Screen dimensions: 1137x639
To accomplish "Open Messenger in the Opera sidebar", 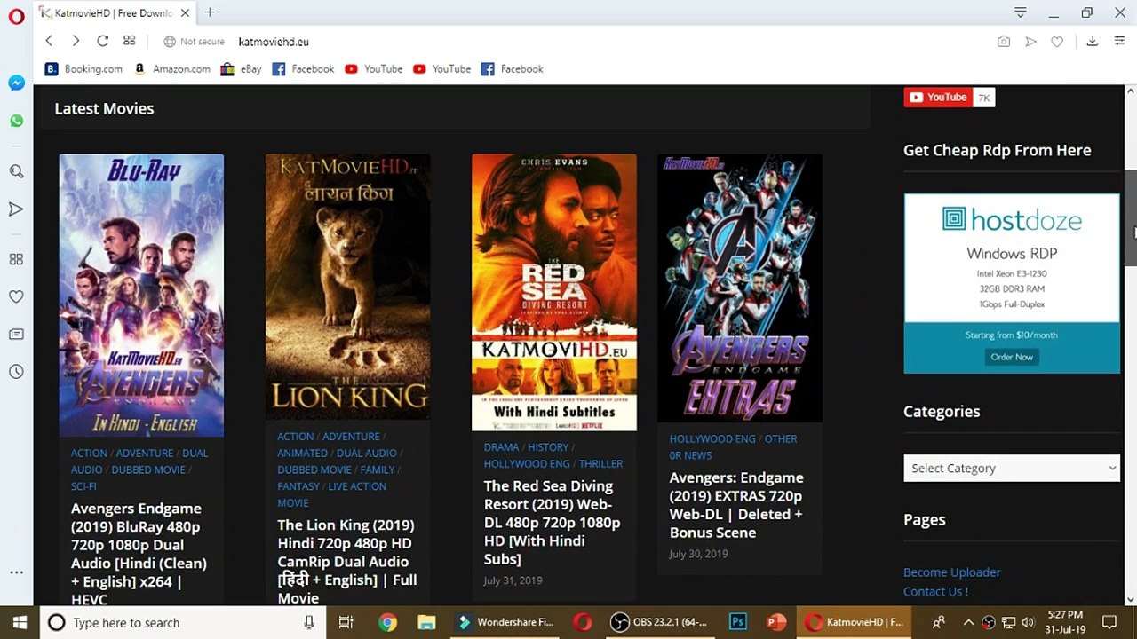I will coord(16,83).
